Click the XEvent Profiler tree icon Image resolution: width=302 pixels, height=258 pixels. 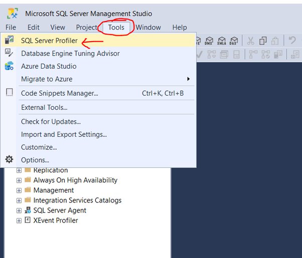pyautogui.click(x=28, y=220)
